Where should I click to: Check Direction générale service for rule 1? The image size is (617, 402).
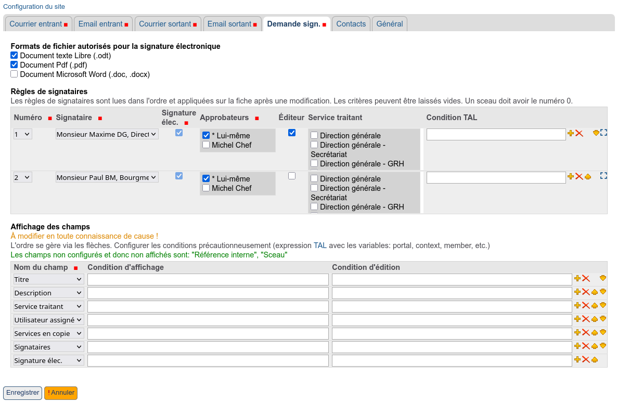[314, 135]
